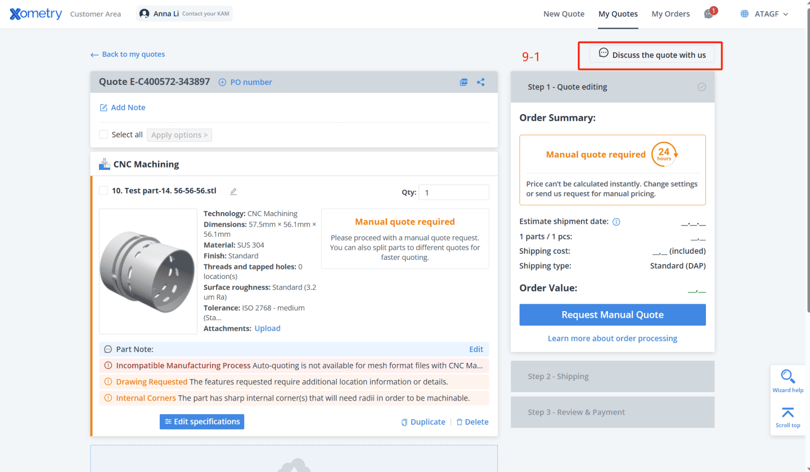Open the Apply options dropdown
The width and height of the screenshot is (810, 472).
coord(179,135)
